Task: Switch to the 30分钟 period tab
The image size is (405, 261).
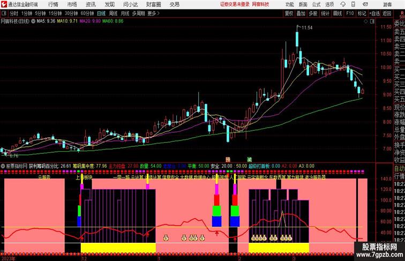Action: tap(71, 13)
